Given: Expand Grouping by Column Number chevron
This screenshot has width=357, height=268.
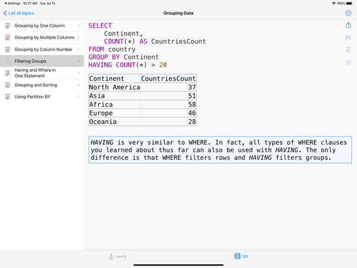Looking at the screenshot, I should (78, 49).
